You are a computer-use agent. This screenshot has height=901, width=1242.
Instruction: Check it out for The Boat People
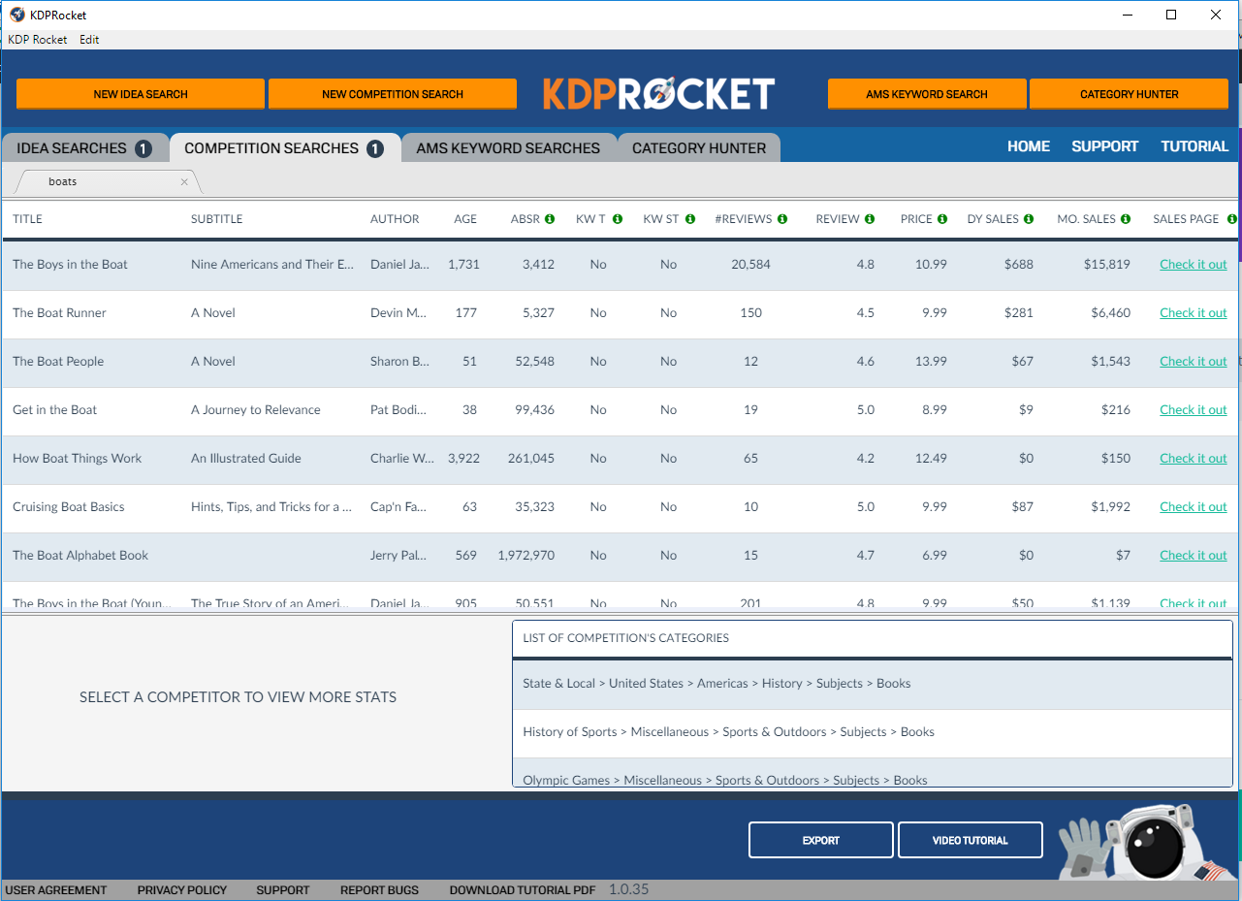pos(1194,362)
